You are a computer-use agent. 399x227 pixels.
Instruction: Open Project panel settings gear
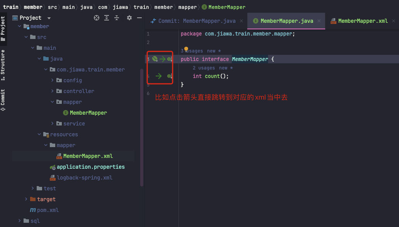pos(129,18)
